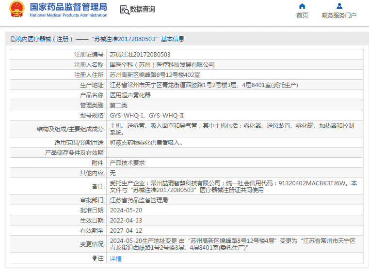Click the home icon above 首页
The height and width of the screenshot is (269, 369).
(x=302, y=6)
